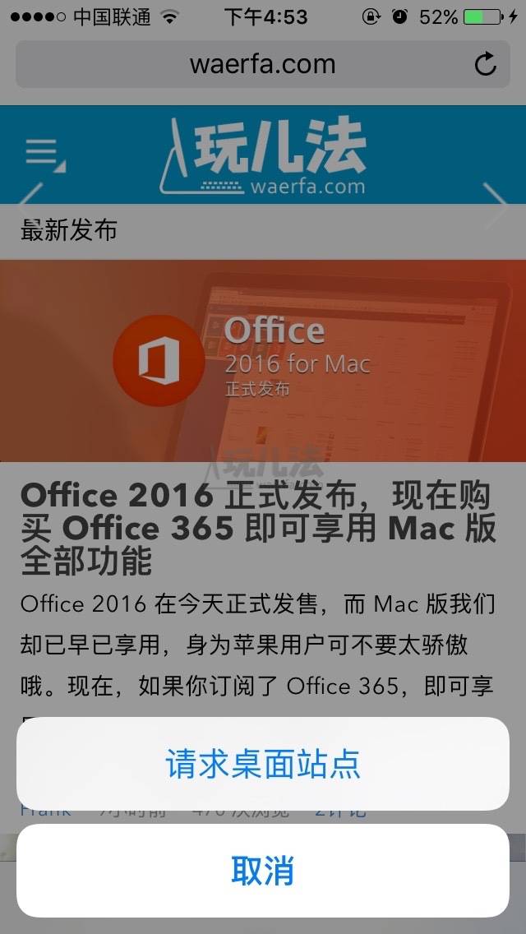Tap the 玩儿法 site logo
Viewport: 526px width, 934px height.
(263, 156)
